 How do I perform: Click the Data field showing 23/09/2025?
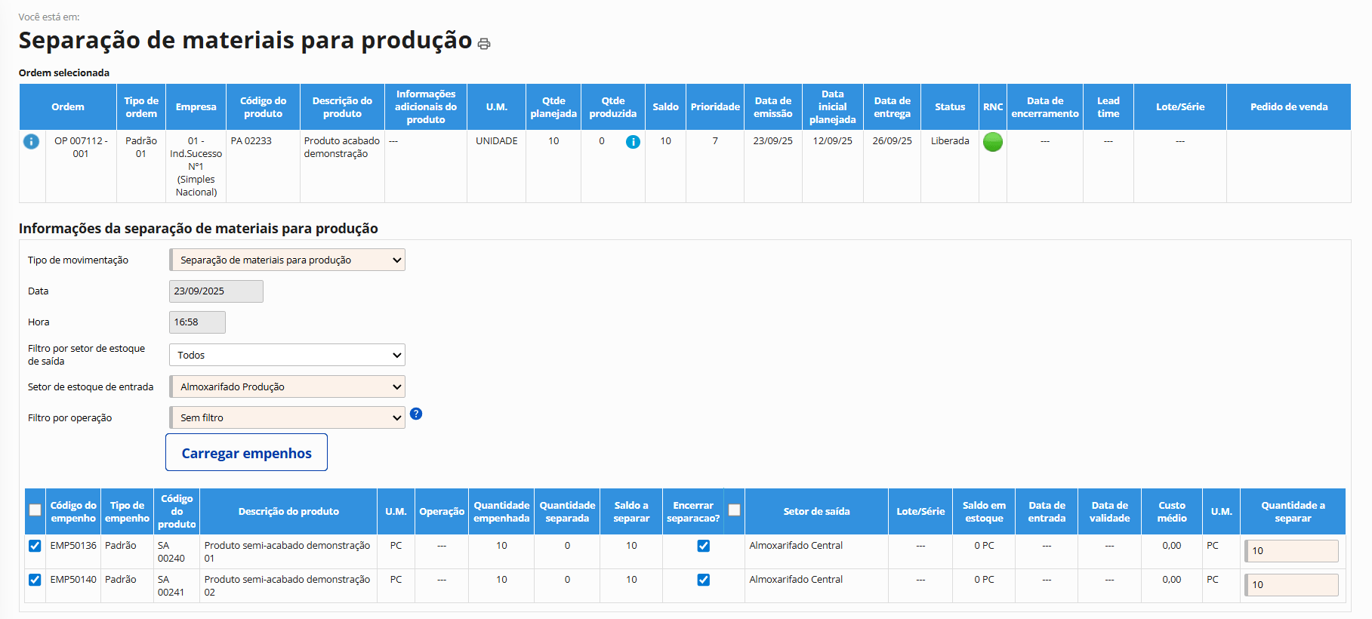(216, 291)
